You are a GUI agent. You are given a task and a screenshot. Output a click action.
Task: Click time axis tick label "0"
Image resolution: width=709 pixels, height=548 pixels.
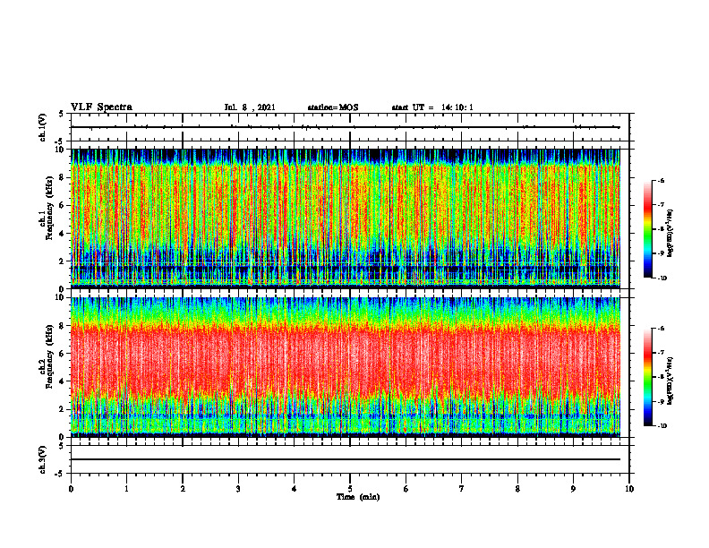point(71,489)
